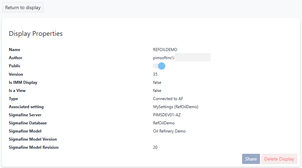The width and height of the screenshot is (302, 168).
Task: Click the author value pimsoftinc
Action: tap(164, 58)
